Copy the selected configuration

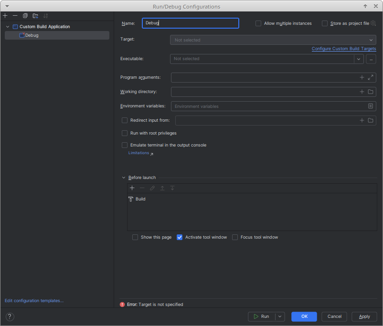point(25,16)
